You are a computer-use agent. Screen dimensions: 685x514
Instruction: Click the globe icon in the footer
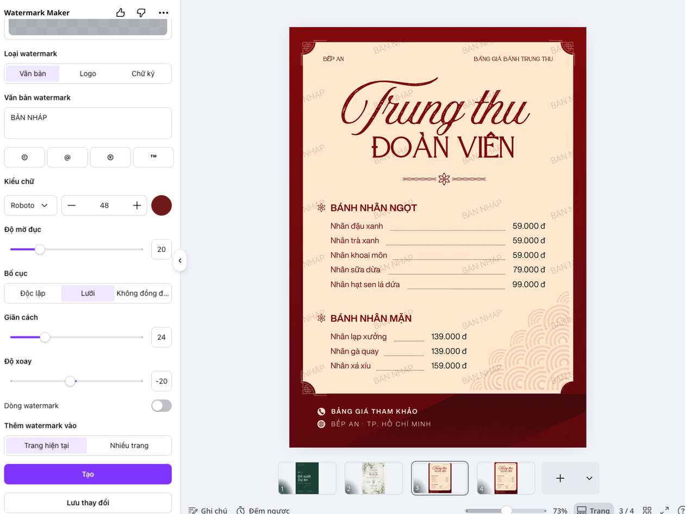321,424
